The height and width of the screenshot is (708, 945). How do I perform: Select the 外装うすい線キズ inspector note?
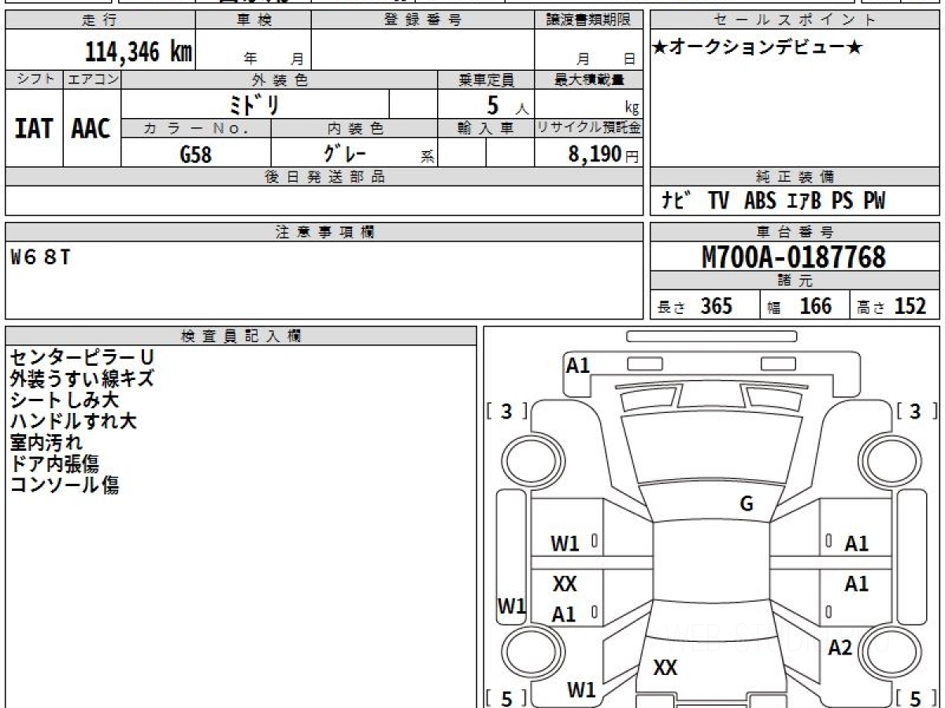(x=82, y=379)
